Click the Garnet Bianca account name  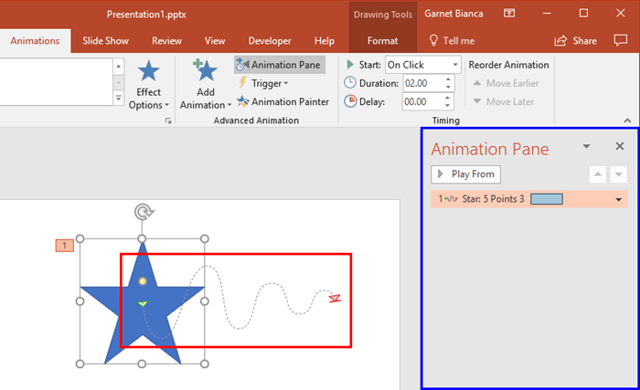[453, 14]
